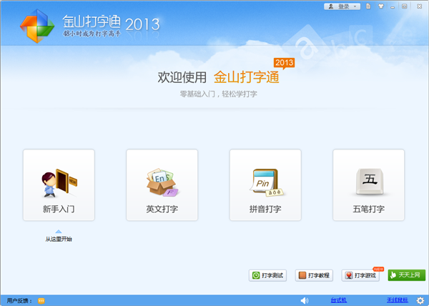Viewport: 429px width, 306px height.
Task: Mute sound with the speaker icon
Action: (x=305, y=300)
